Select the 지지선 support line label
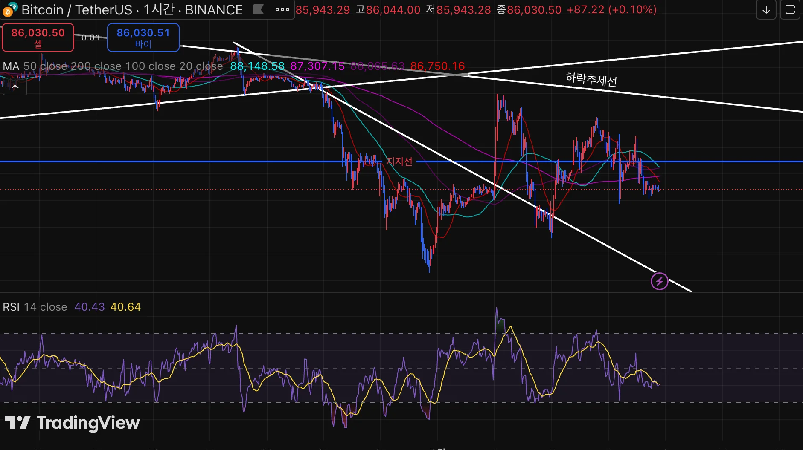 [399, 161]
